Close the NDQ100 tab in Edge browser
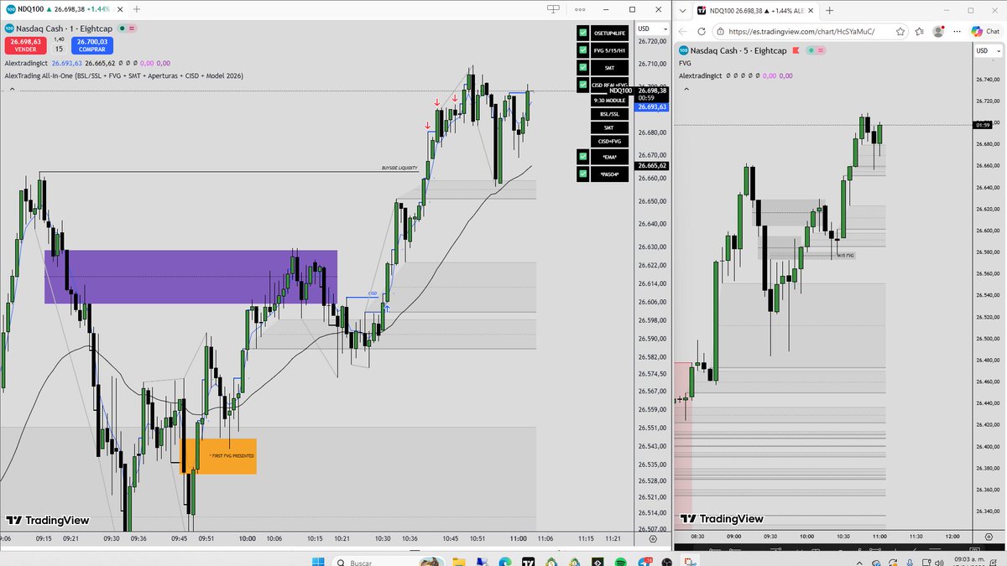Screen dimensions: 1007x566 pyautogui.click(x=811, y=10)
